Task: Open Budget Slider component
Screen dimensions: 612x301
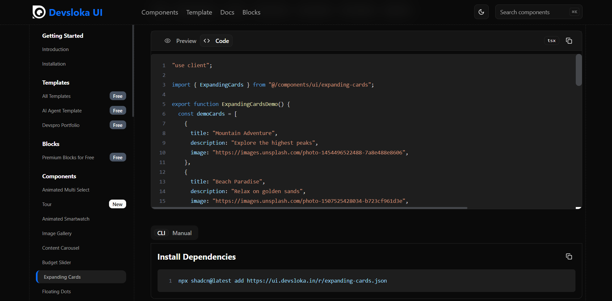Action: pyautogui.click(x=57, y=263)
